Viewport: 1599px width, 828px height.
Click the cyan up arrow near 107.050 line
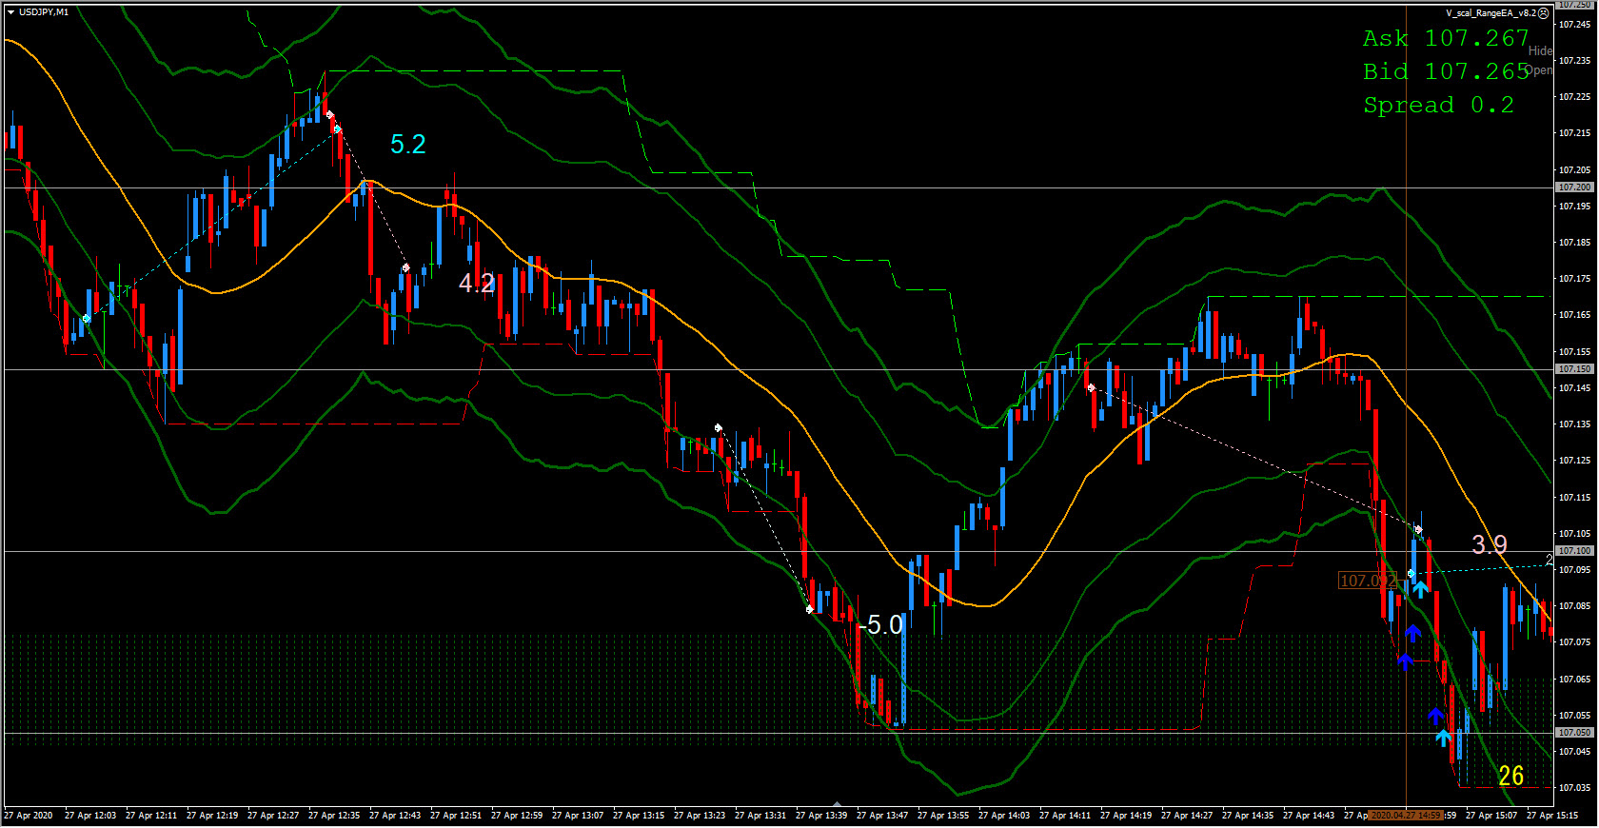(1443, 737)
